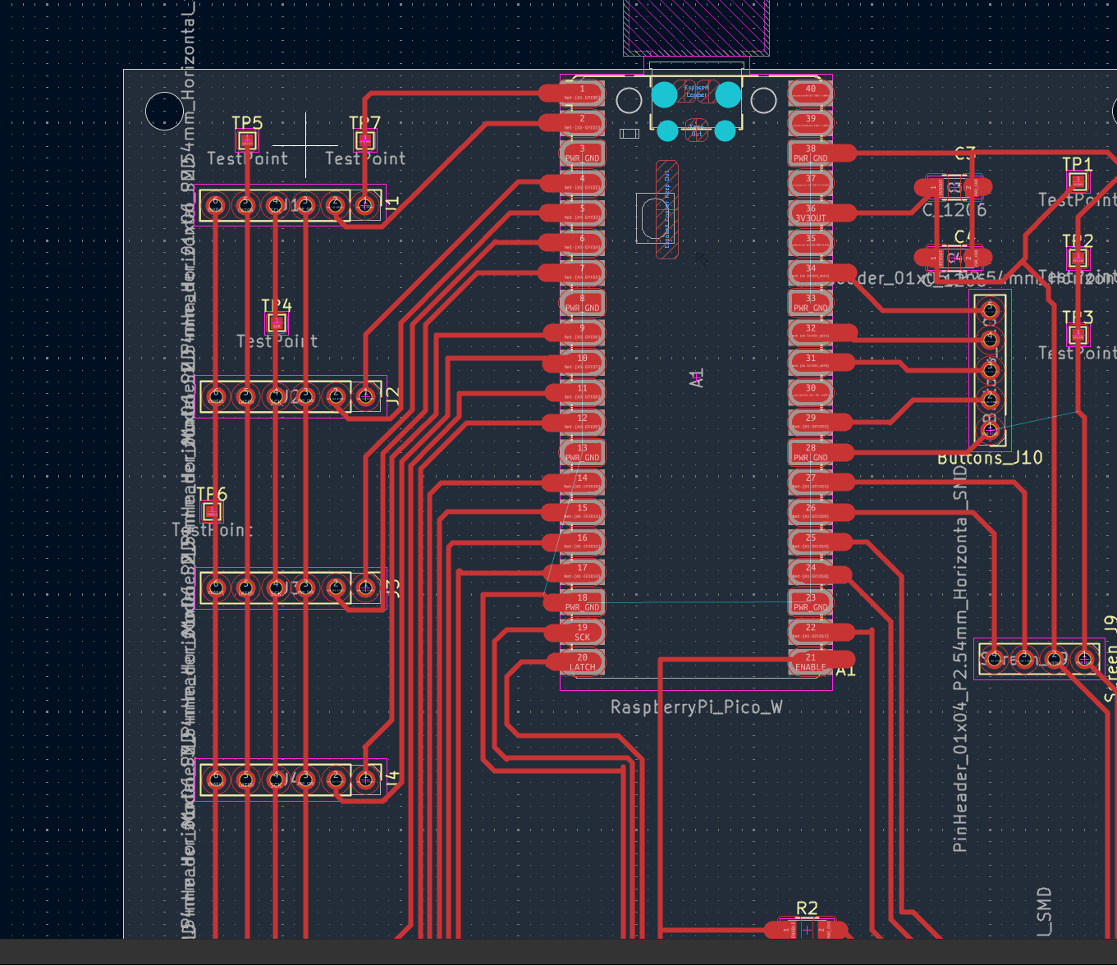The image size is (1117, 965).
Task: Click Pico pad 13 PWR_GND
Action: point(582,452)
